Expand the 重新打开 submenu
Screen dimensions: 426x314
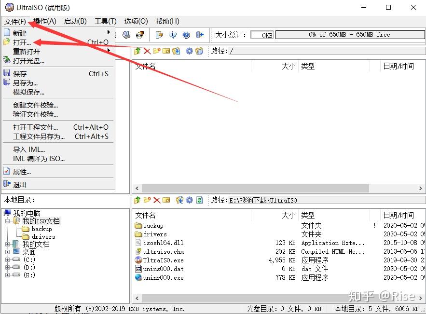click(x=58, y=51)
